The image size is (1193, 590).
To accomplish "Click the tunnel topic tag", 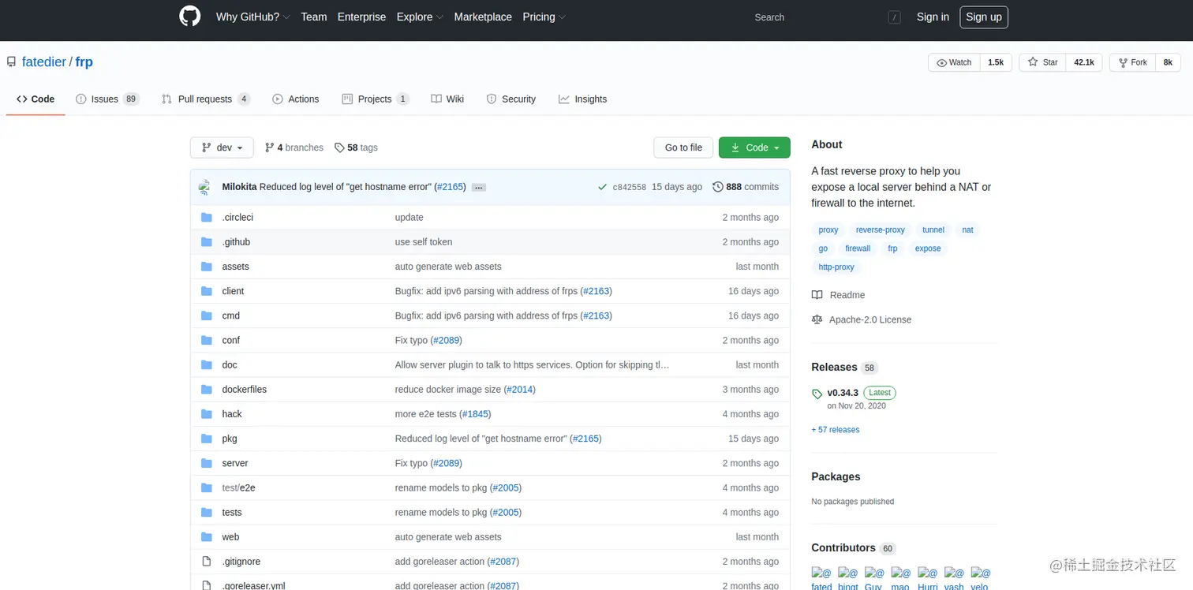I will (x=933, y=230).
